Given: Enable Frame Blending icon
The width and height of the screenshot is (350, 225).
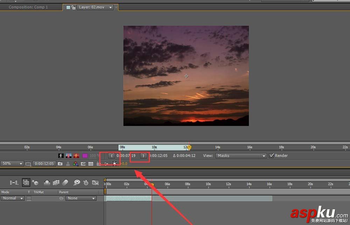Looking at the screenshot, I should [x=56, y=182].
